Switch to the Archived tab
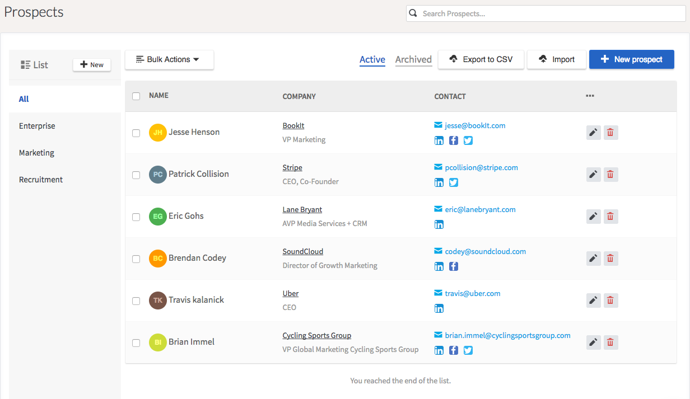This screenshot has height=399, width=690. click(x=413, y=59)
